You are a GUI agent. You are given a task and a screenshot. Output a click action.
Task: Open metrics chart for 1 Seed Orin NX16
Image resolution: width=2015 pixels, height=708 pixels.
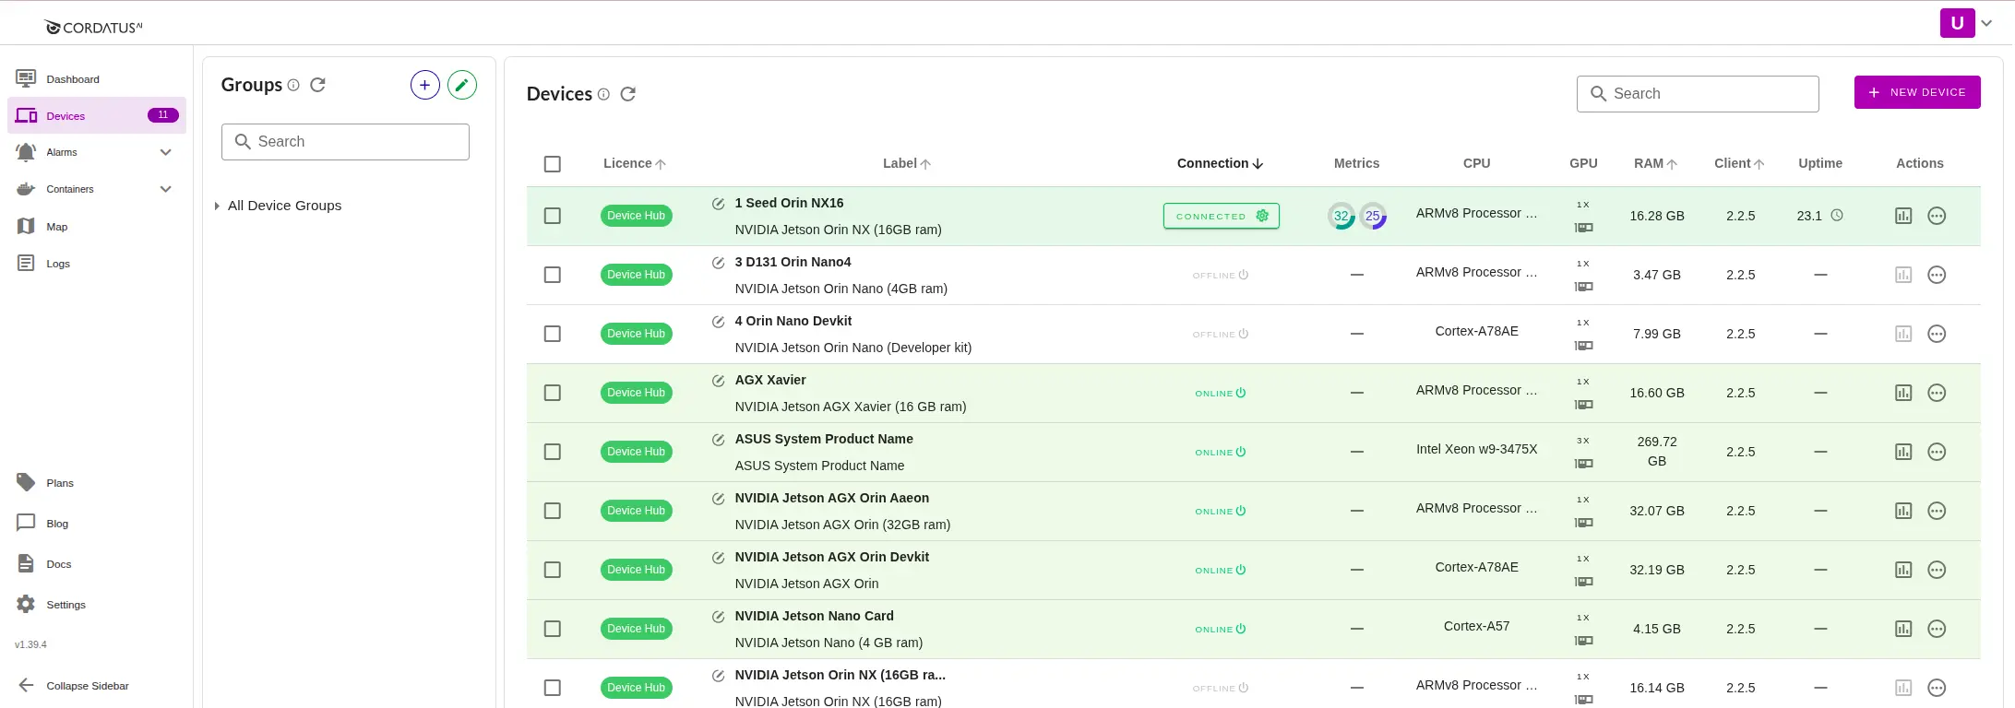click(x=1902, y=216)
